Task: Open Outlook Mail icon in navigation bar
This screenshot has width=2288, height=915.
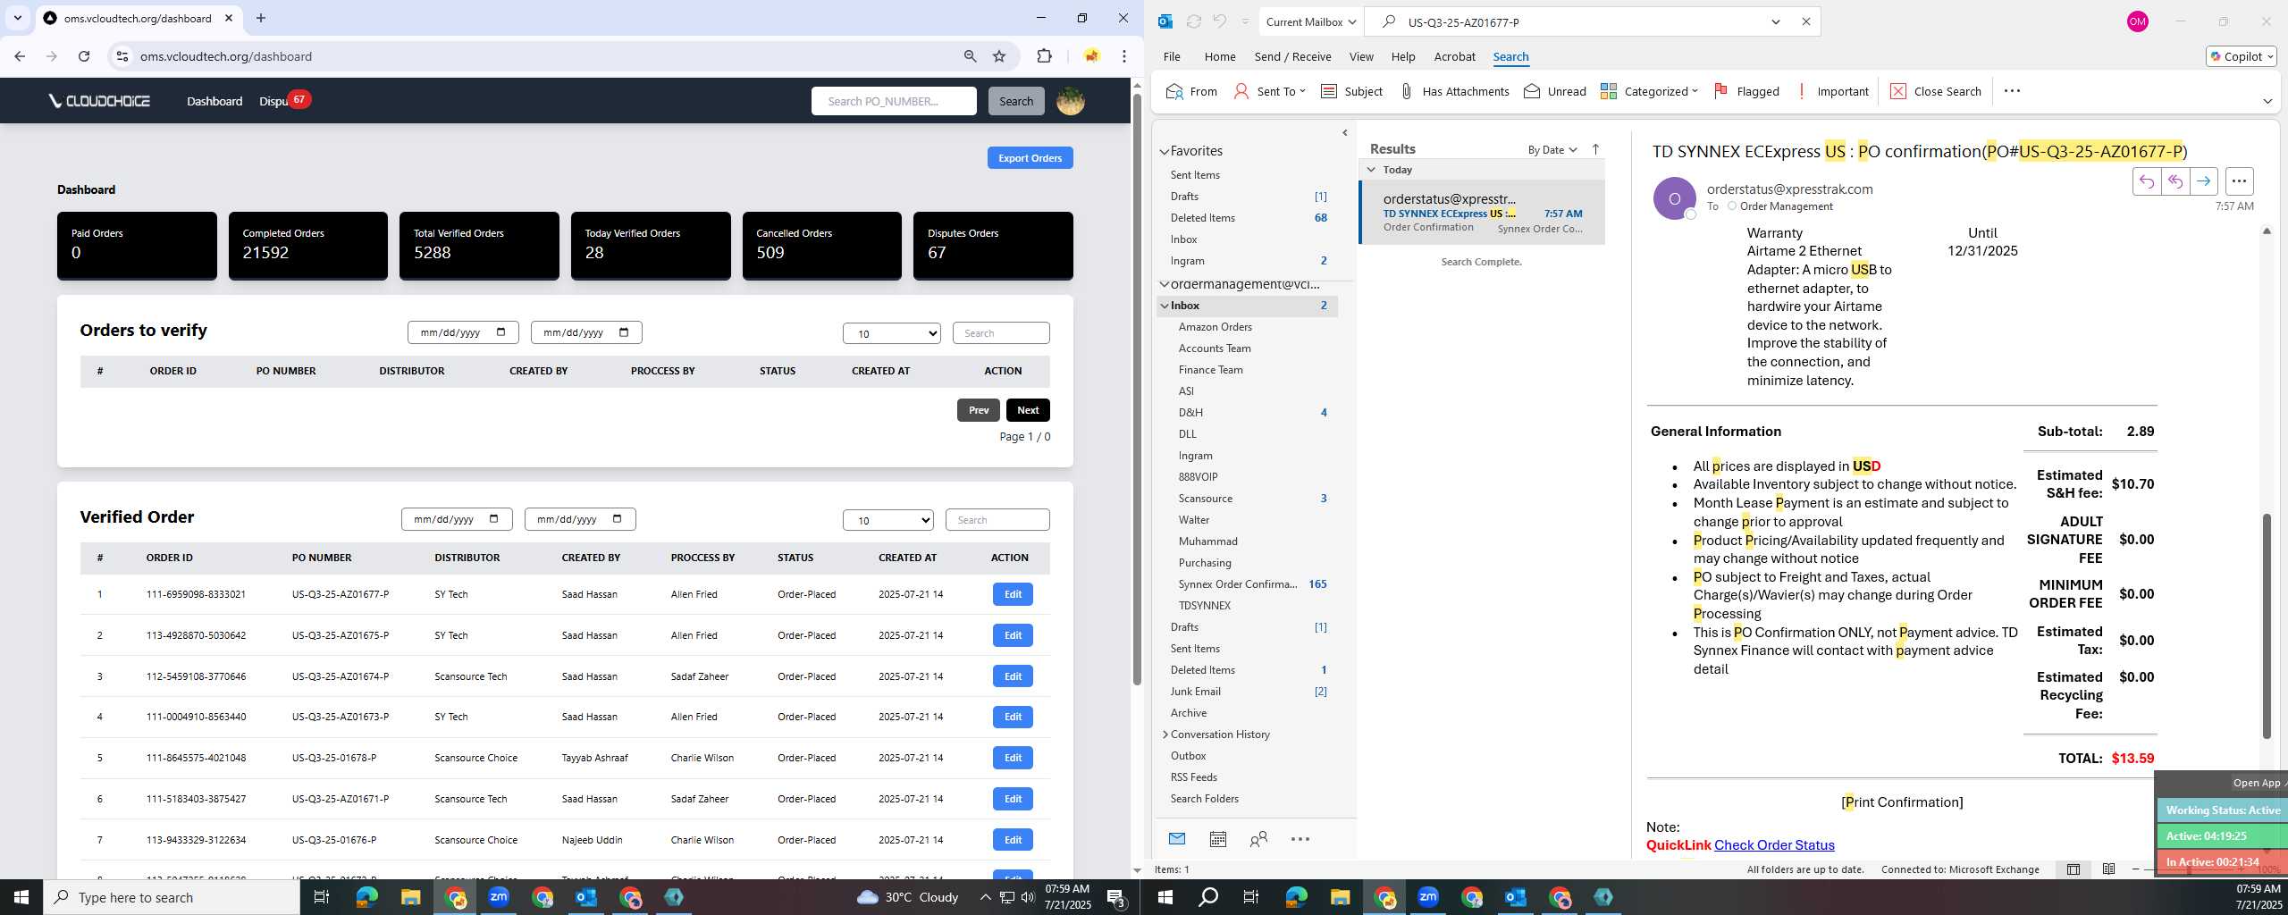Action: coord(1176,838)
